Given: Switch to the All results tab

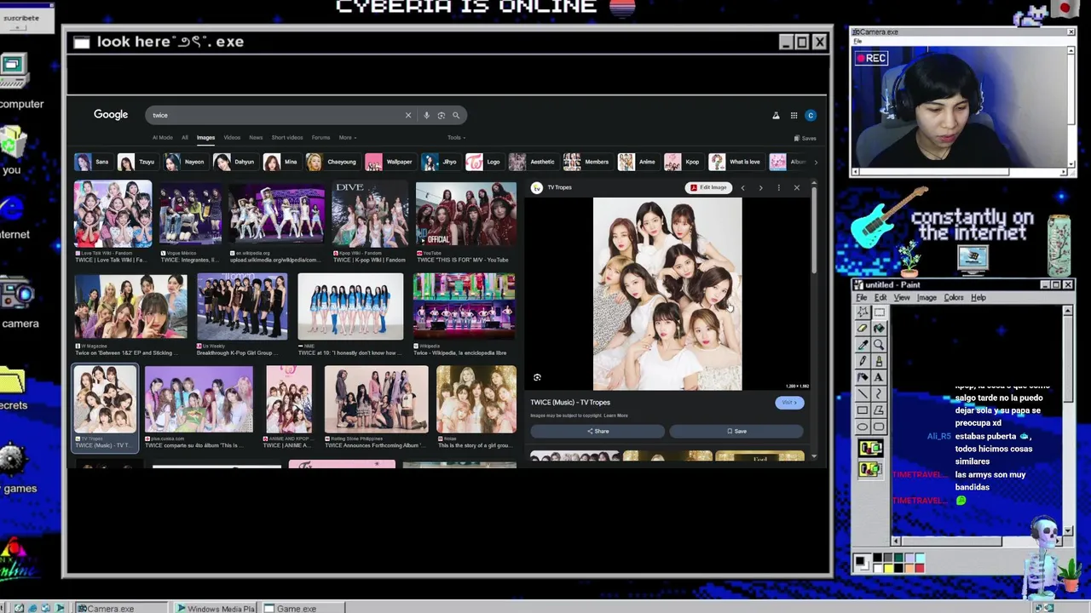Looking at the screenshot, I should [184, 137].
